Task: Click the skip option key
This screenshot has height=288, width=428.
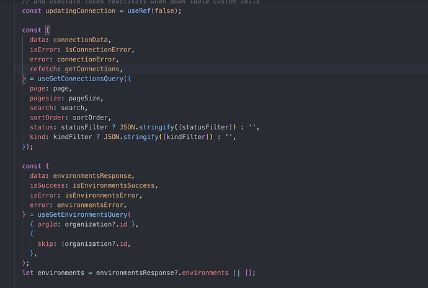Action: coord(45,243)
